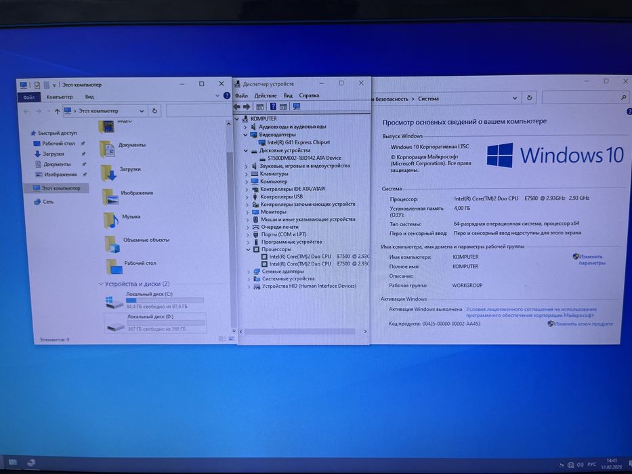This screenshot has height=474, width=632.
Task: Go up one folder level in Explorer
Action: [x=57, y=111]
